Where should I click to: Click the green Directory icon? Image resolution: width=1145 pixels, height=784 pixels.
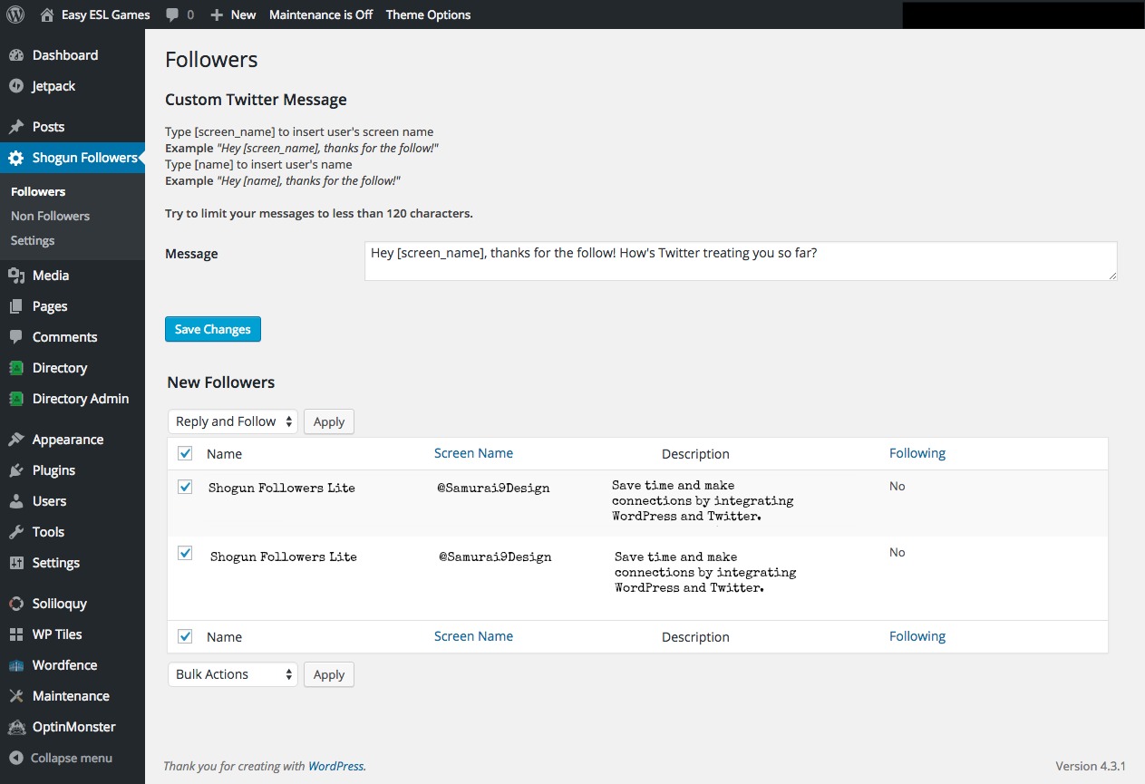pyautogui.click(x=16, y=368)
